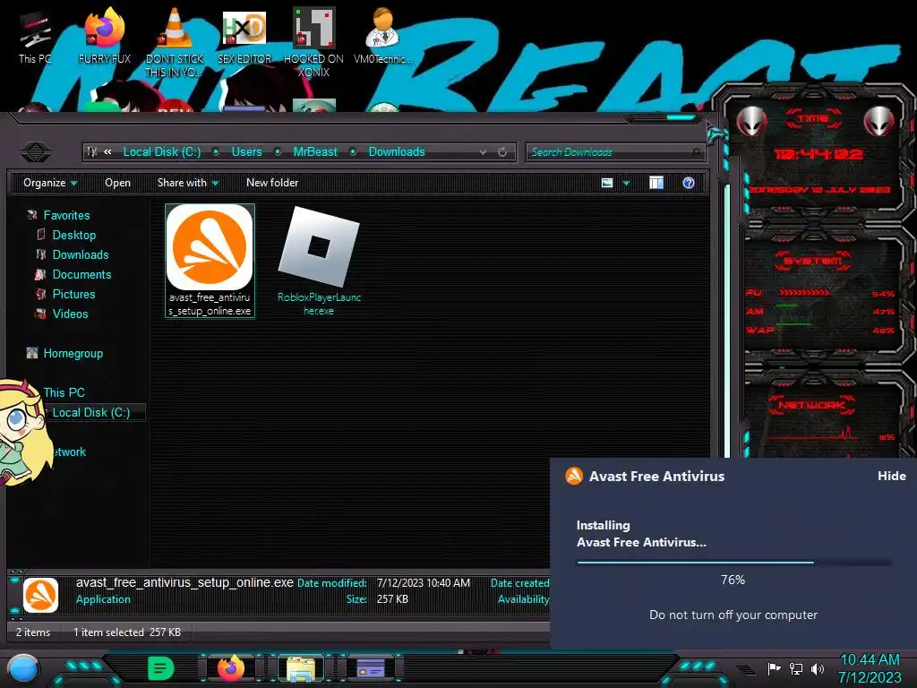Select the RobloxPlayerLauncher.exe file

coord(319,261)
